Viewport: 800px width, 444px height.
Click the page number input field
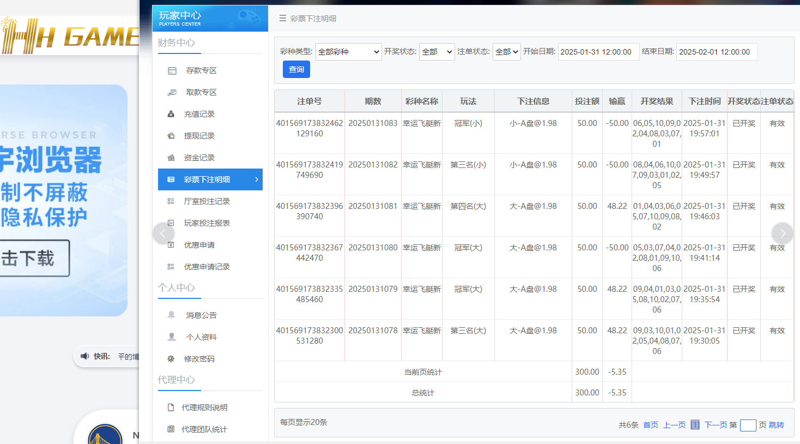[749, 425]
